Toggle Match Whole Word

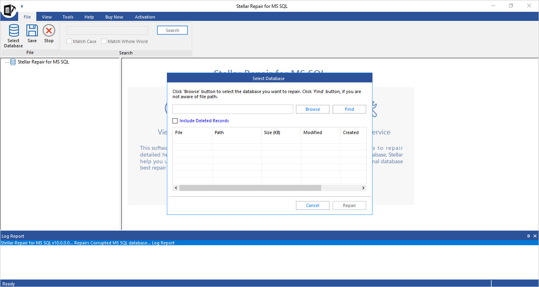click(104, 41)
